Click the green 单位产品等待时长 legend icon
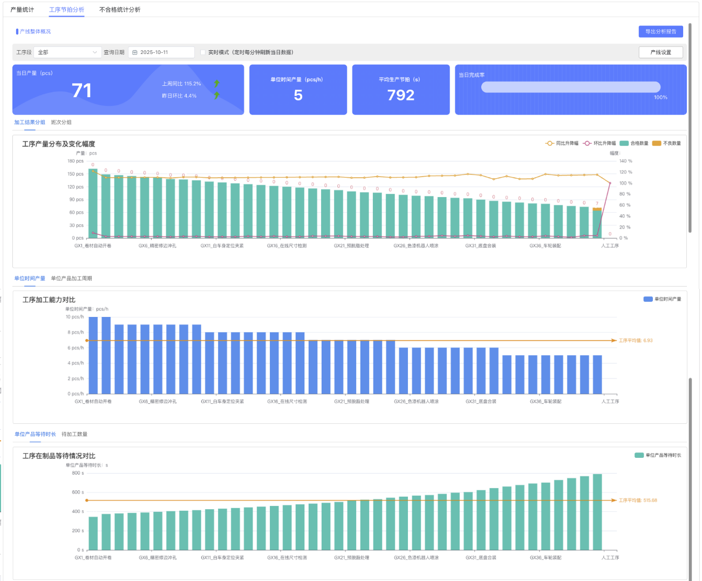 (x=639, y=455)
